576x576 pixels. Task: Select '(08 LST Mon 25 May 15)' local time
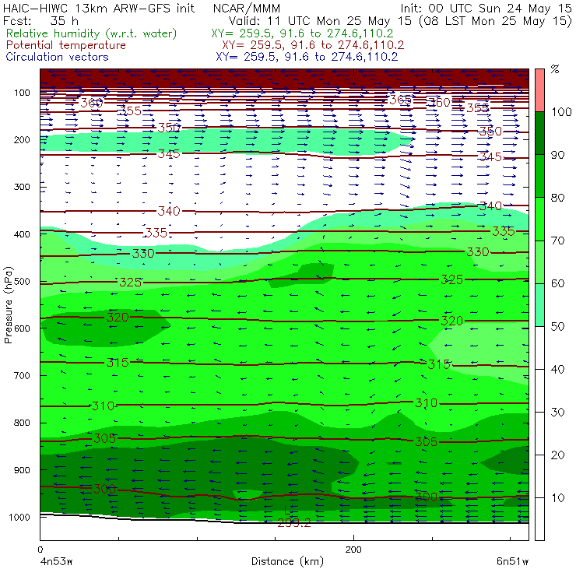[495, 20]
